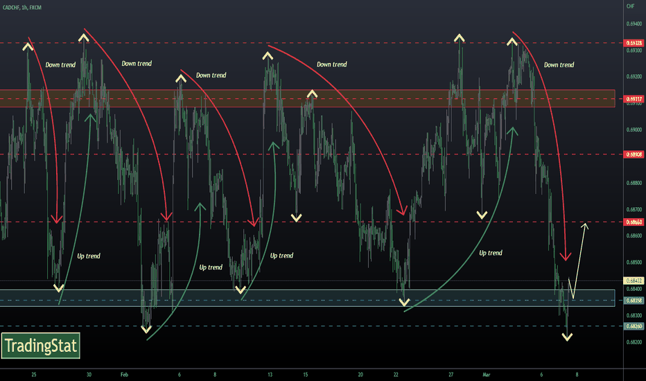Select the 0.68700 price axis label
Viewport: 646px width, 381px height.
[x=634, y=210]
